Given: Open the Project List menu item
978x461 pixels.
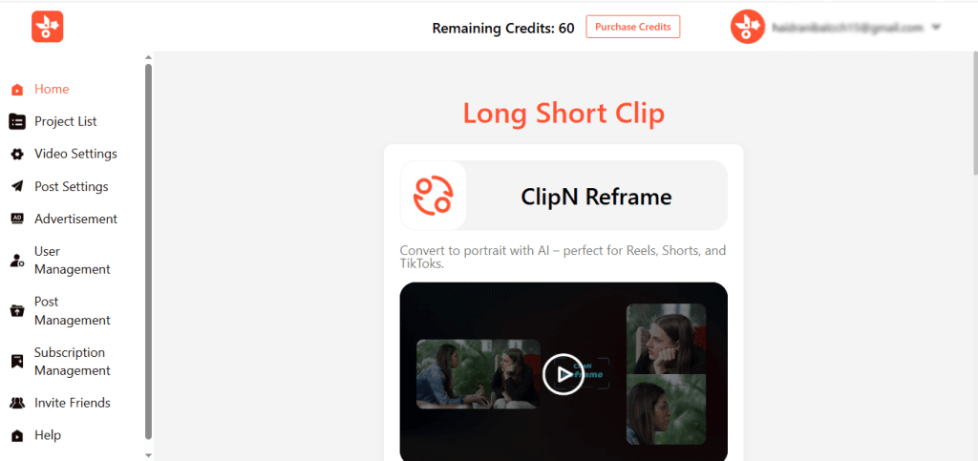Looking at the screenshot, I should [x=66, y=121].
